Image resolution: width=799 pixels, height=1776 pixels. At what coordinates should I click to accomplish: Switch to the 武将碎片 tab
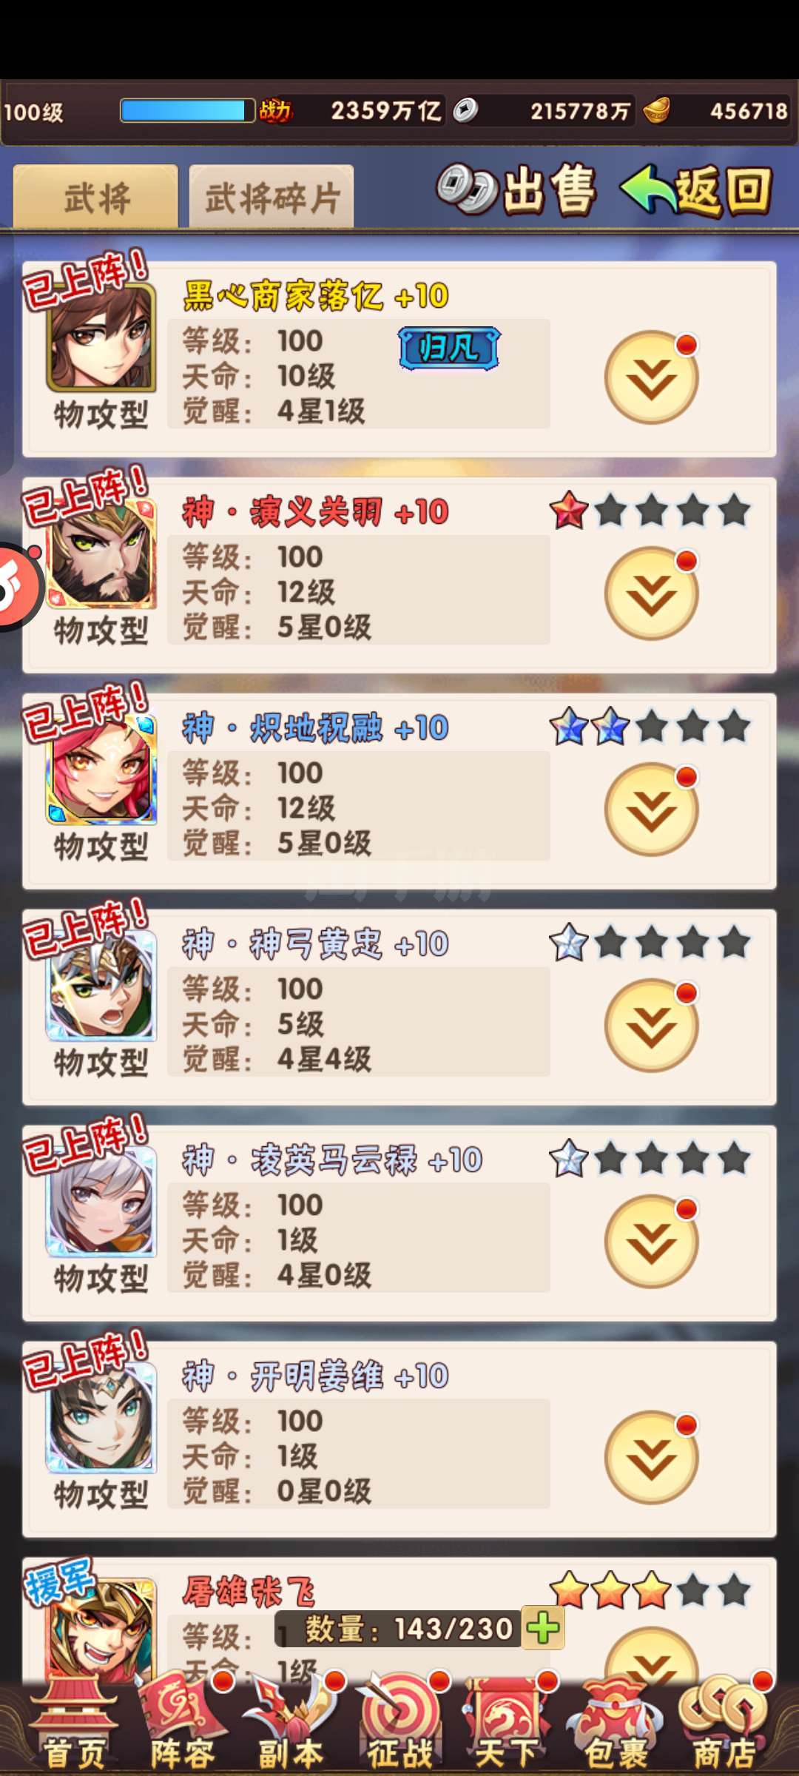272,198
